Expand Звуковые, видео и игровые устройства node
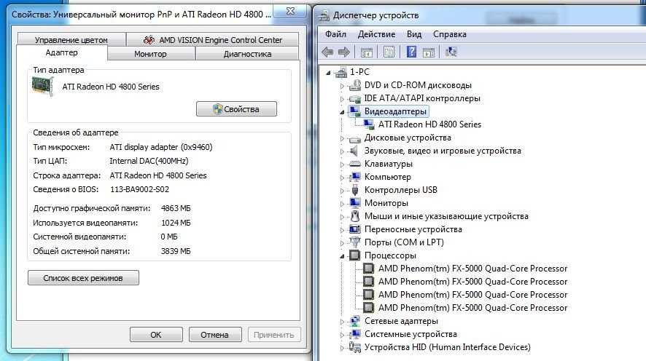 click(x=342, y=151)
